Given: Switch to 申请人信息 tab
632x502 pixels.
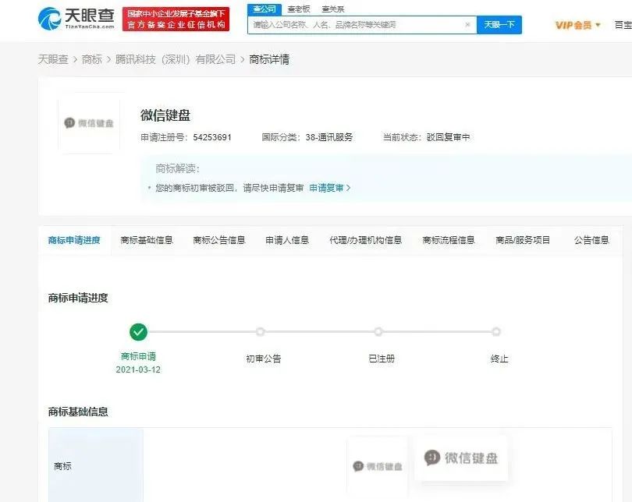Looking at the screenshot, I should pos(286,240).
